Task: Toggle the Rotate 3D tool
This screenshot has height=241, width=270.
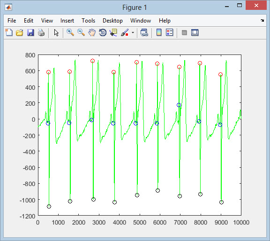Action: [103, 32]
